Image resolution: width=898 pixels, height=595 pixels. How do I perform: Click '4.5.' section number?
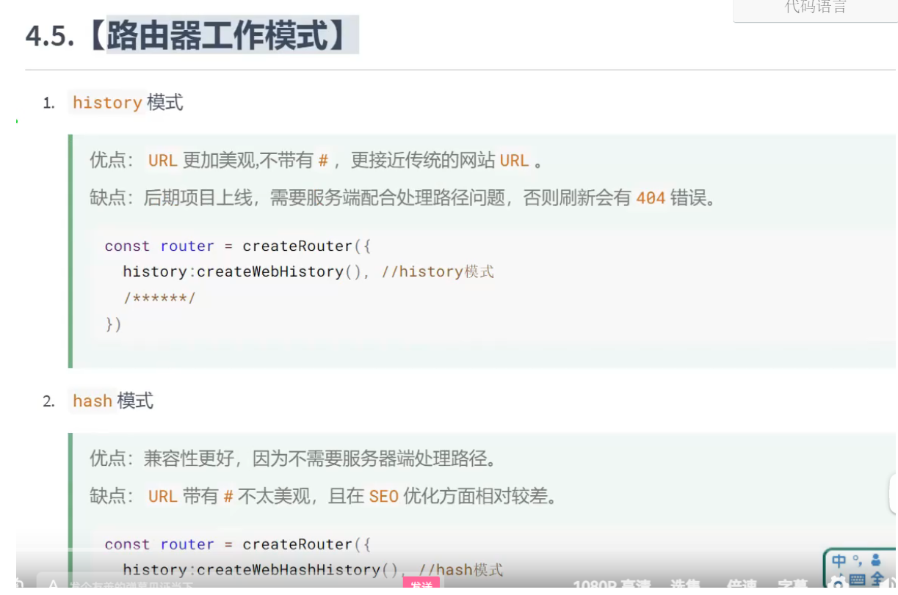click(50, 35)
